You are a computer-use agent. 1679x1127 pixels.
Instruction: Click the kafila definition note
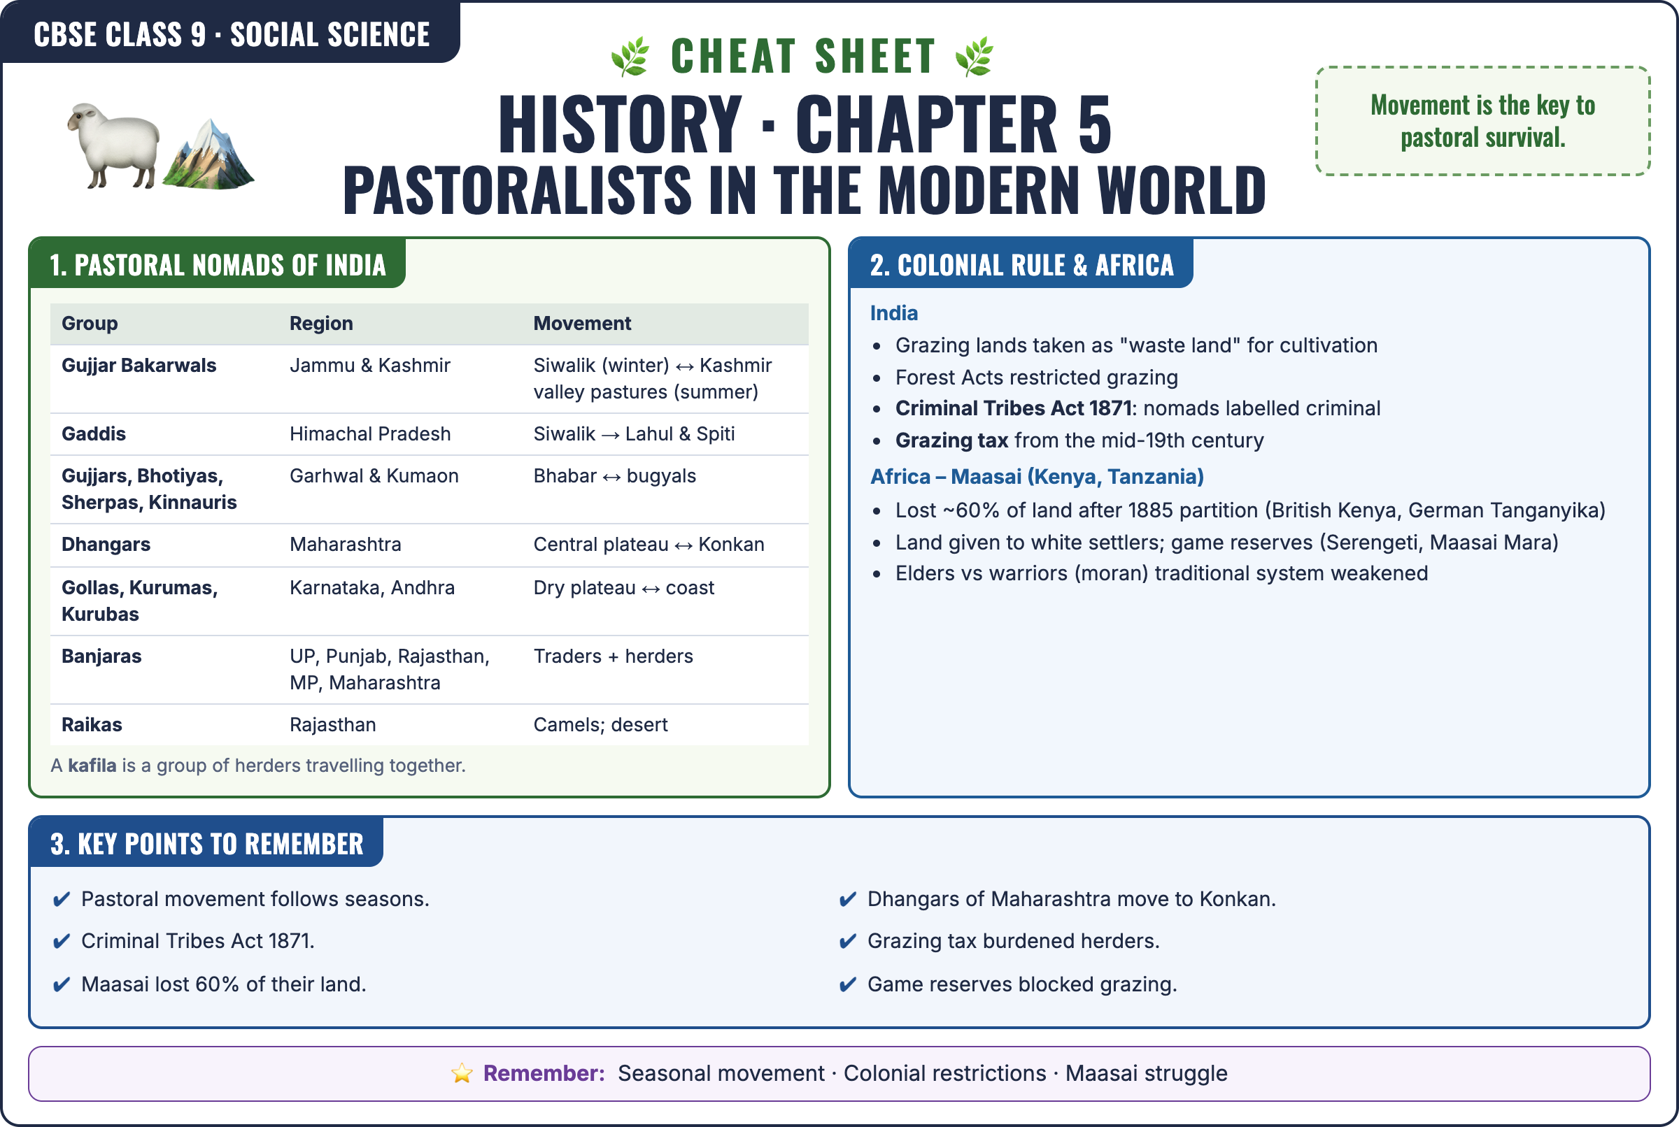[x=258, y=766]
